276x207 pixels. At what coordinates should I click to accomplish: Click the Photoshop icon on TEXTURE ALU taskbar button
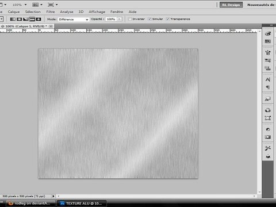coord(62,204)
